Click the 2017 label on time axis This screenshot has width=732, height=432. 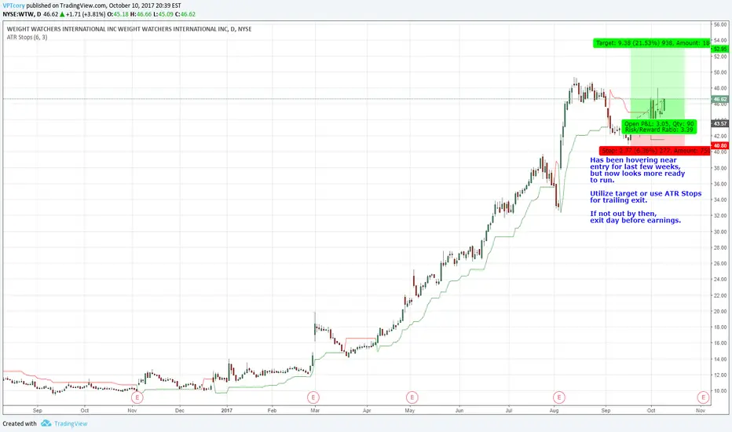point(227,411)
